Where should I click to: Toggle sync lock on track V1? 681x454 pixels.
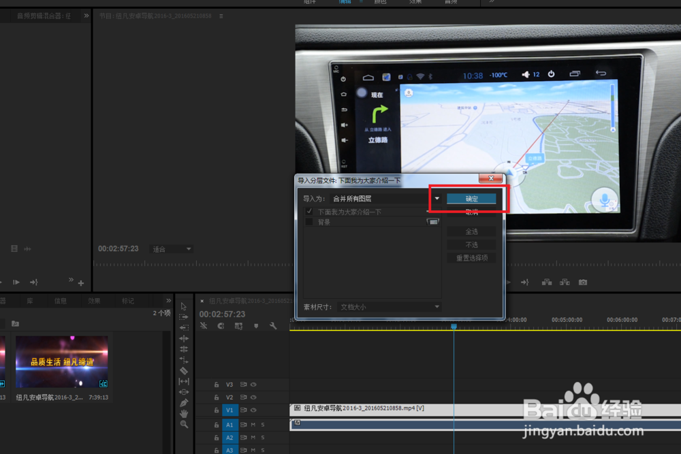pos(243,410)
